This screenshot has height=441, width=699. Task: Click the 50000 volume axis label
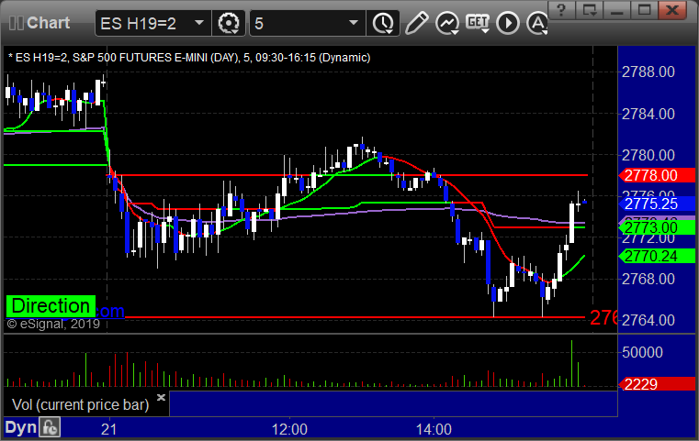pyautogui.click(x=642, y=352)
